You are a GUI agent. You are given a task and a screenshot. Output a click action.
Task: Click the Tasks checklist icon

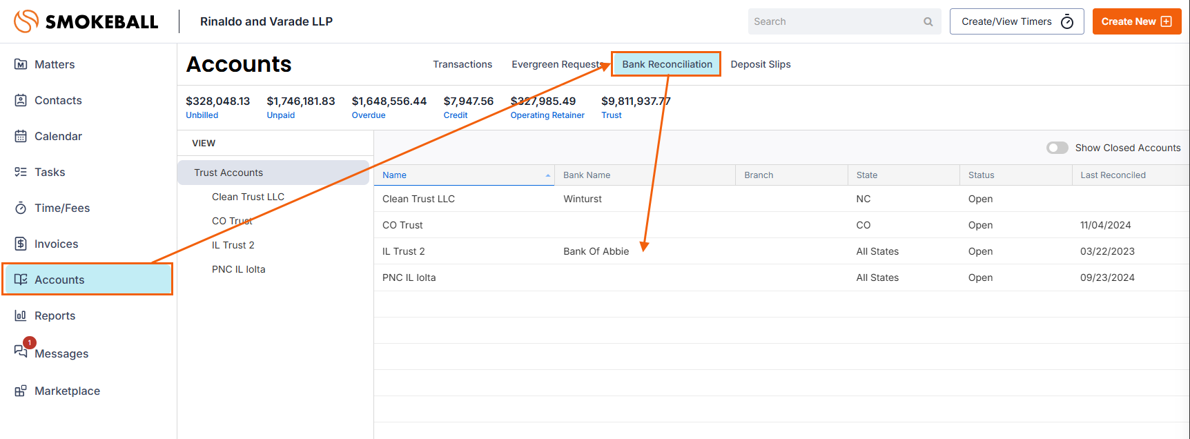pos(21,172)
